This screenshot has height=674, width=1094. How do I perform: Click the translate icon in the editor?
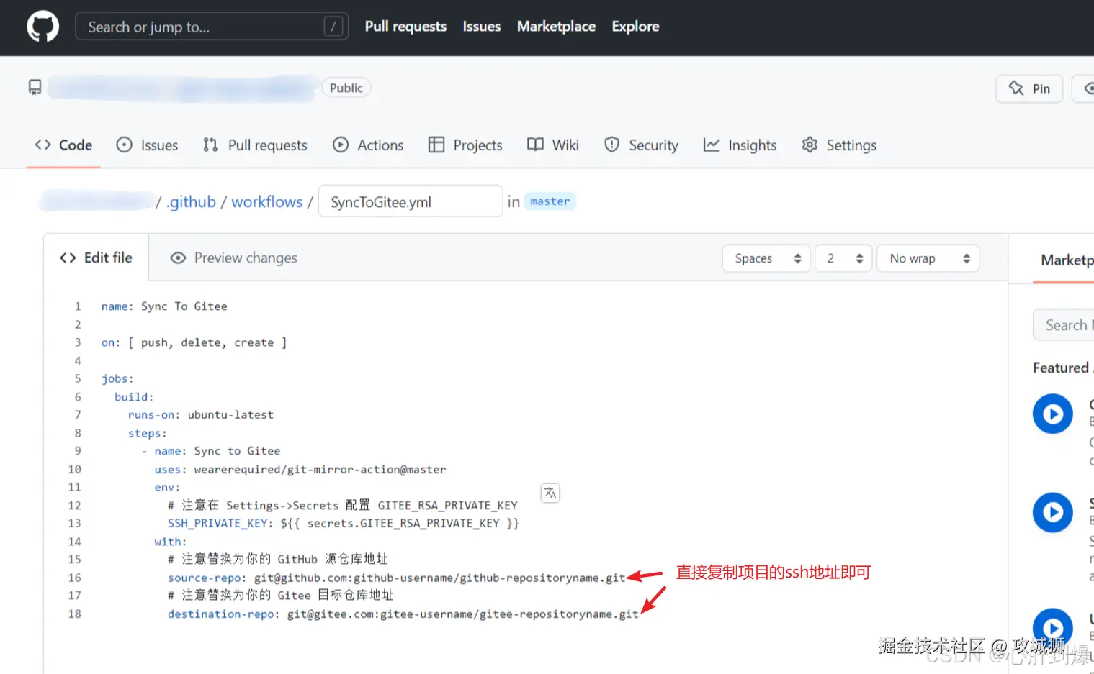tap(550, 493)
